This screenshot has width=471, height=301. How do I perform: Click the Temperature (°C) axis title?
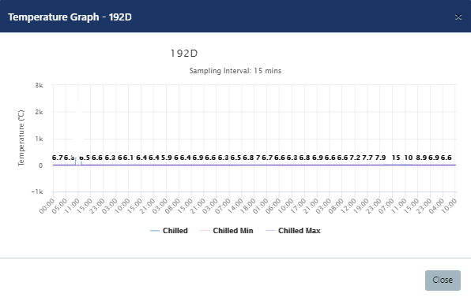pos(21,138)
